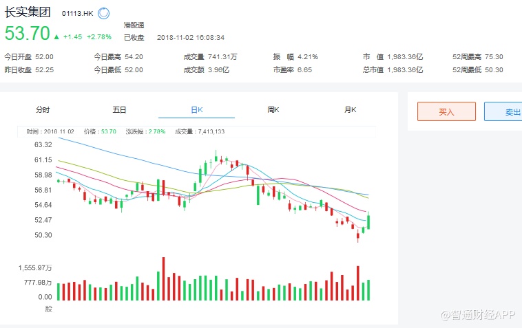Open the 月K monthly tab
This screenshot has width=522, height=328.
point(350,110)
